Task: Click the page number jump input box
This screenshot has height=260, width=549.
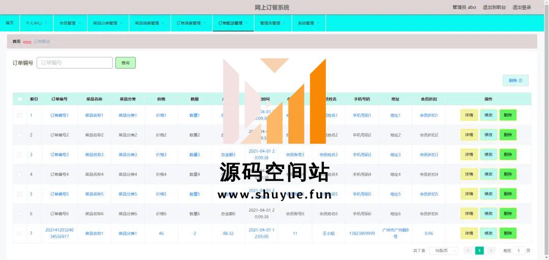Action: 518,250
